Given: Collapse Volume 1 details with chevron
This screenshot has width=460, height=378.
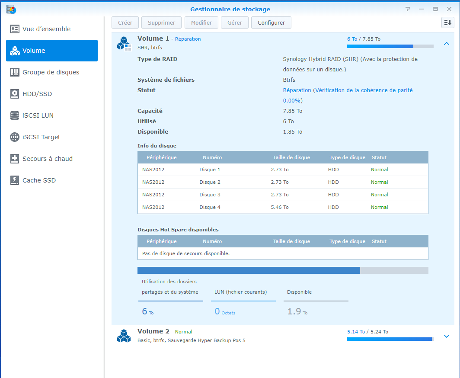Looking at the screenshot, I should pyautogui.click(x=447, y=43).
